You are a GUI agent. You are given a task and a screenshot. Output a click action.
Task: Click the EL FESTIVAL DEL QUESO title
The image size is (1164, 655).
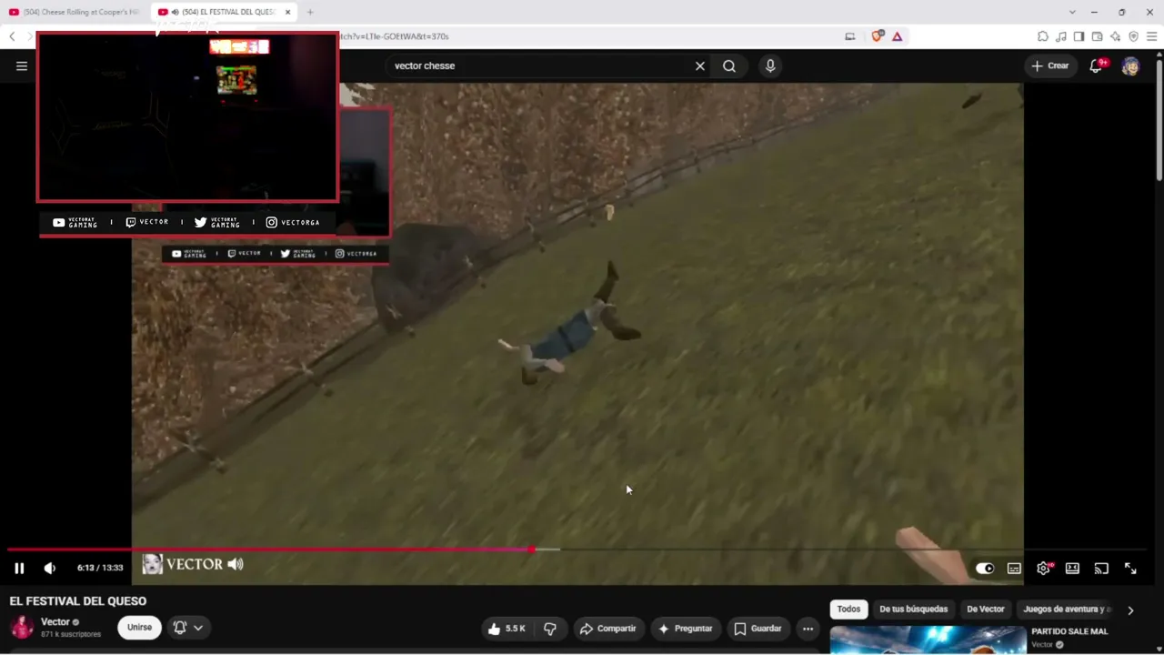pos(78,601)
